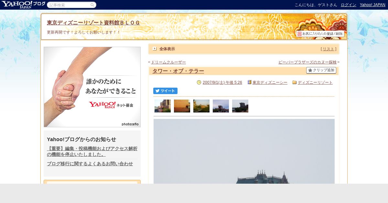Select the third photo thumbnail
Viewport: 388px width, 203px height.
click(x=201, y=106)
